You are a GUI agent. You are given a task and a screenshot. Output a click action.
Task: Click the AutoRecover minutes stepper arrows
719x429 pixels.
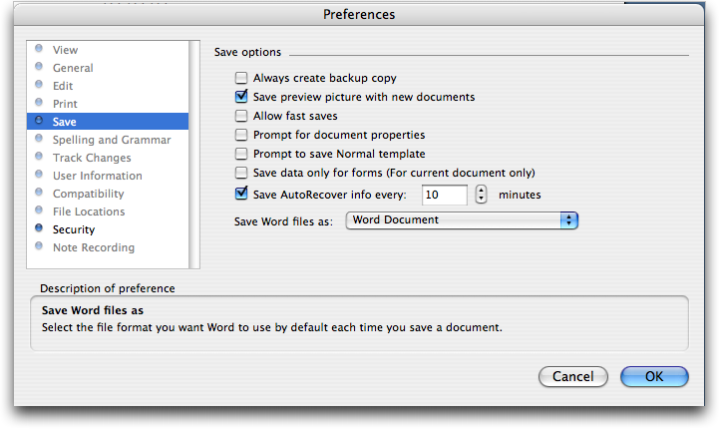point(481,195)
